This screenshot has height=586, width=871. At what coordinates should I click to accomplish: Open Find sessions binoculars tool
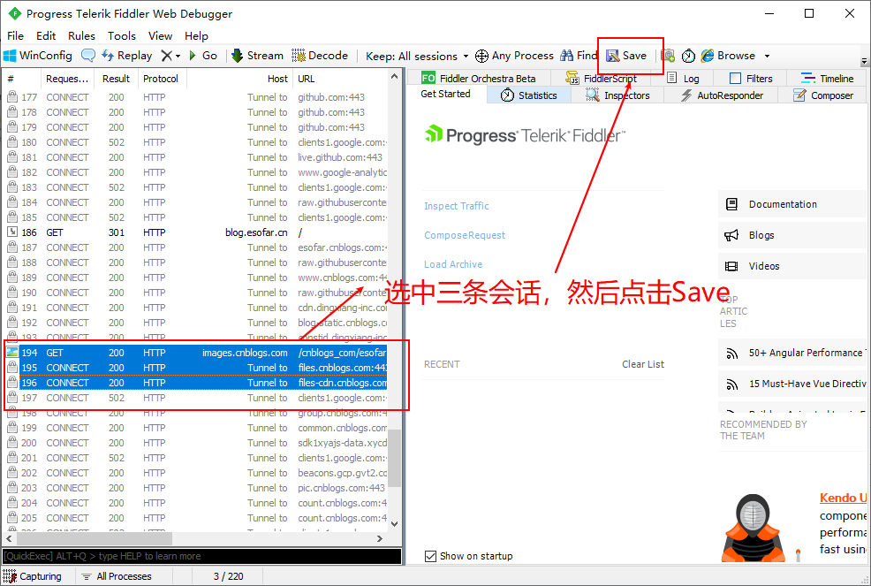tap(579, 56)
